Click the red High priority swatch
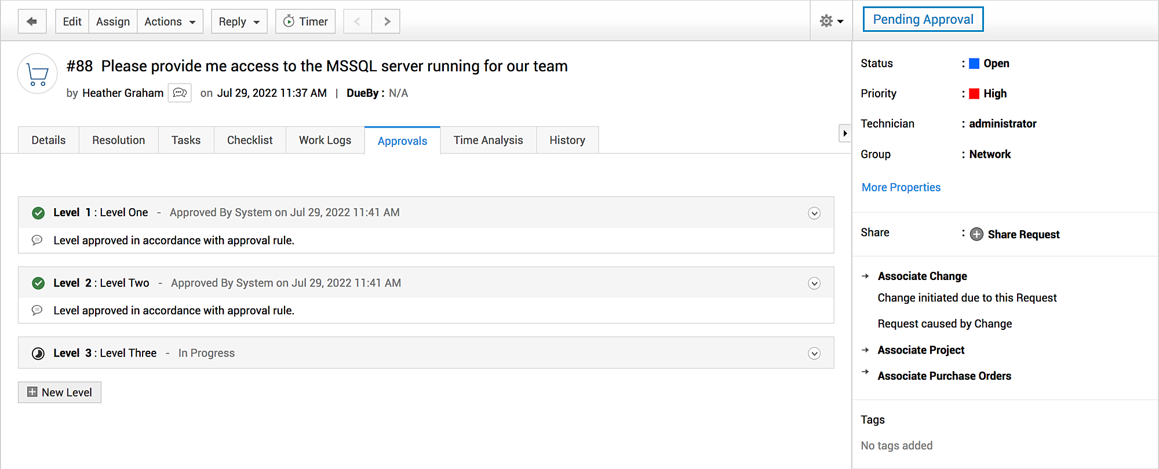Screen dimensions: 1159x469 (974, 94)
